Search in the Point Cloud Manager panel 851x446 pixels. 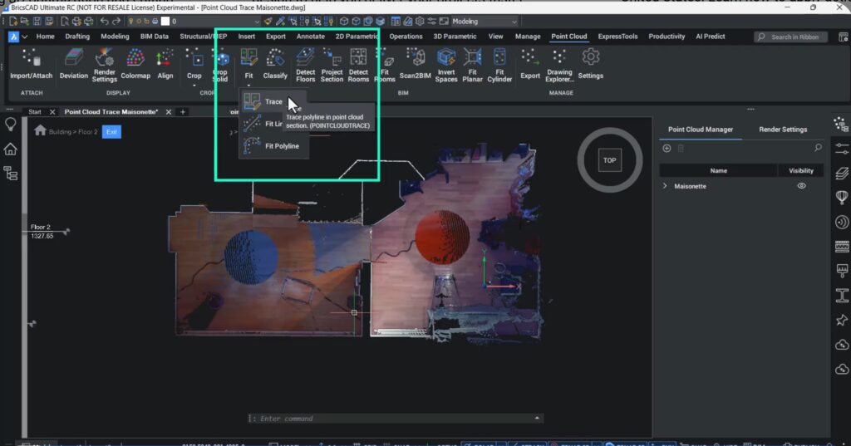(x=818, y=148)
